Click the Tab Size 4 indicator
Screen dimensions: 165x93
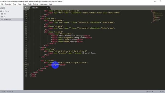(x=150, y=91)
